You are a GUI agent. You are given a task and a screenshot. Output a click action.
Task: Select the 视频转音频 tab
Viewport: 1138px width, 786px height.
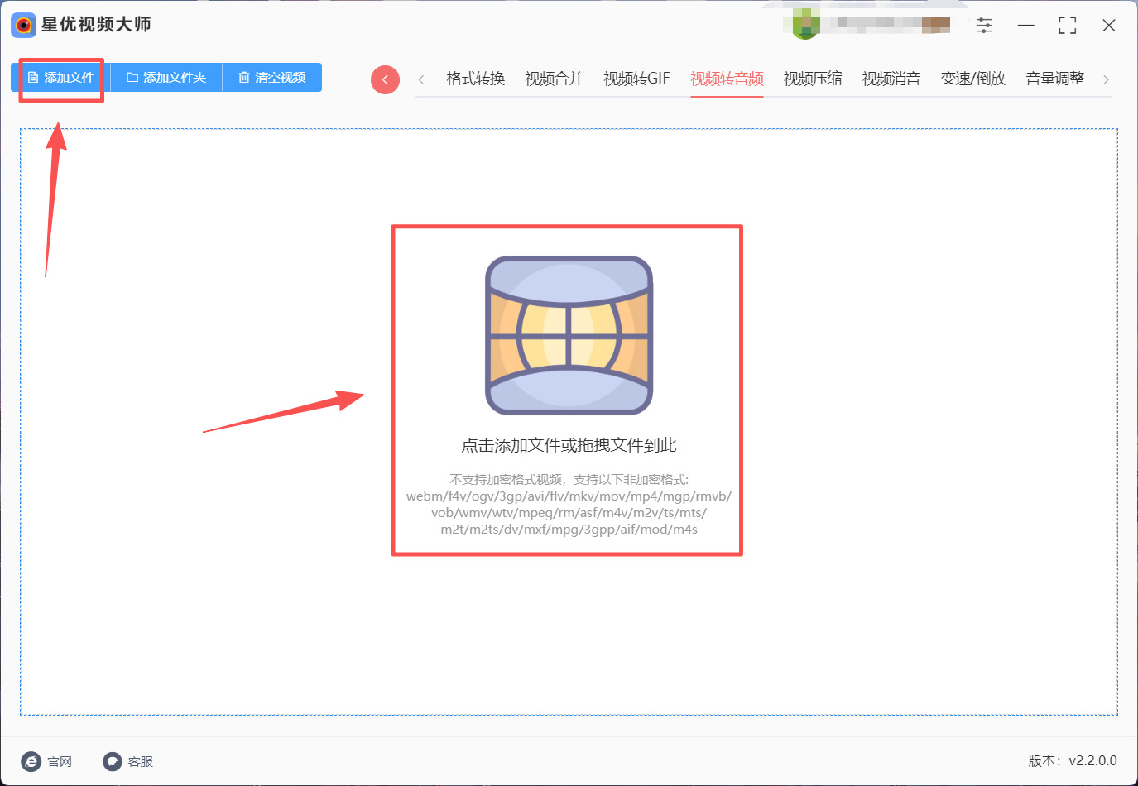coord(727,79)
